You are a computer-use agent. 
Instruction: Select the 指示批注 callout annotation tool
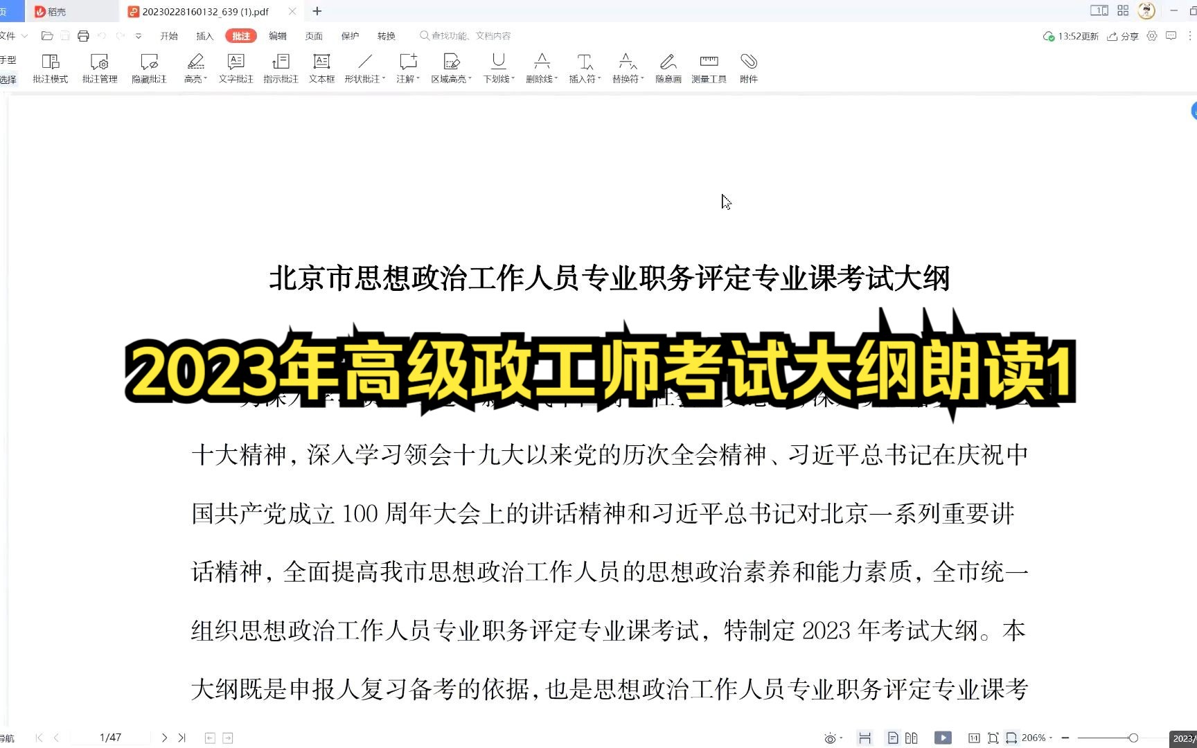[x=281, y=69]
